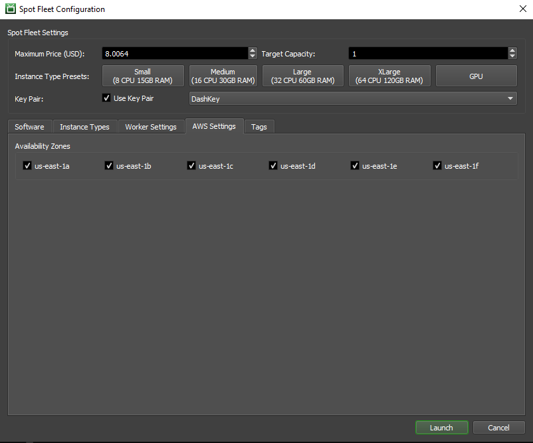The height and width of the screenshot is (443, 533).
Task: Select the XLarge 64 CPU preset
Action: [x=389, y=76]
